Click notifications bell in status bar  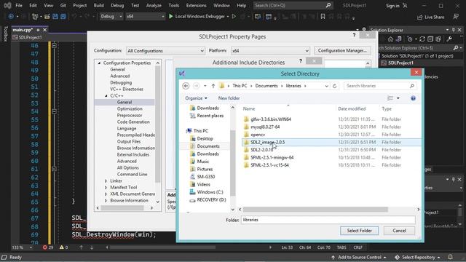coord(451,257)
